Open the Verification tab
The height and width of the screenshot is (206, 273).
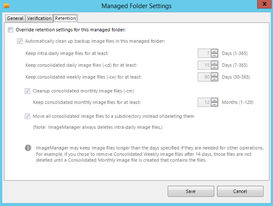(x=39, y=18)
